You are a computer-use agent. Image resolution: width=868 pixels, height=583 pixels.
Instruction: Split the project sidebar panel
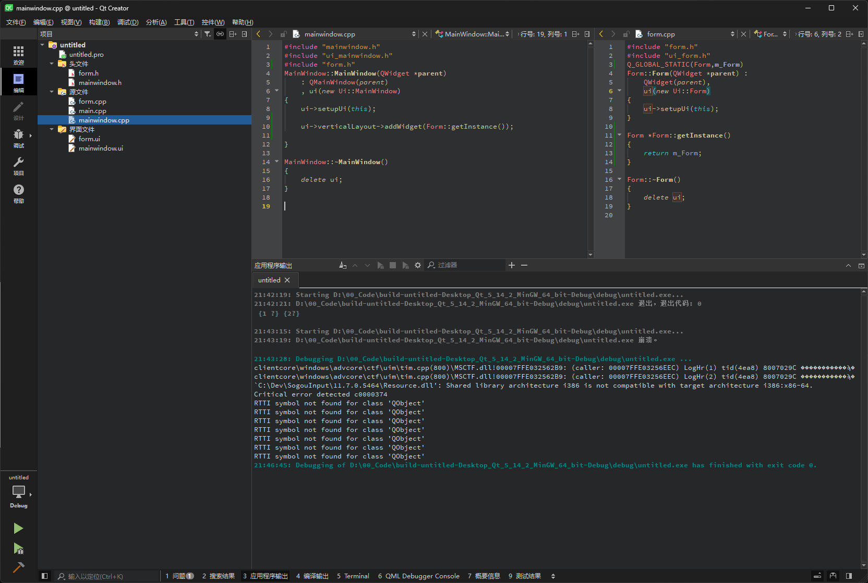click(x=233, y=34)
